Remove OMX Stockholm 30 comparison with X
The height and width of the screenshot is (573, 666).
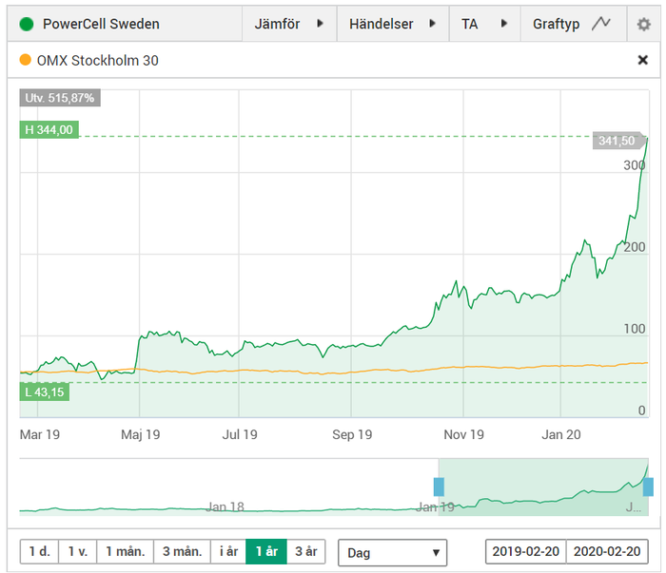(x=642, y=60)
